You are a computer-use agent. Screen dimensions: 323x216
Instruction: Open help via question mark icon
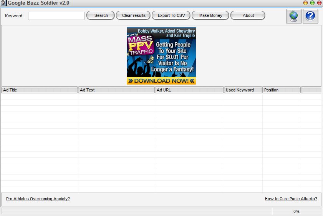tap(310, 16)
